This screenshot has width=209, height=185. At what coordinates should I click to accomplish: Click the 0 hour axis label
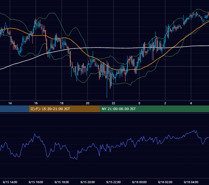coord(139,103)
